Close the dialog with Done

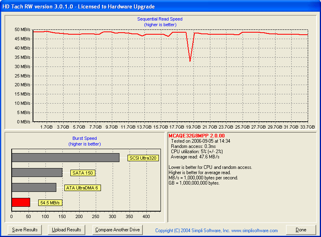point(301,230)
